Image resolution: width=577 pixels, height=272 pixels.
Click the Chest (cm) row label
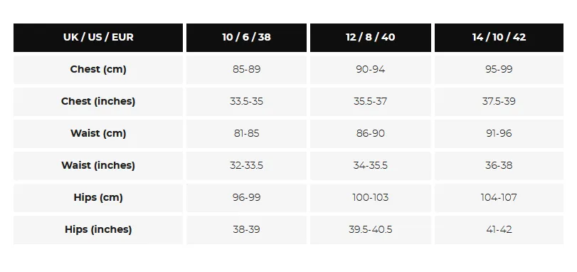tap(98, 70)
